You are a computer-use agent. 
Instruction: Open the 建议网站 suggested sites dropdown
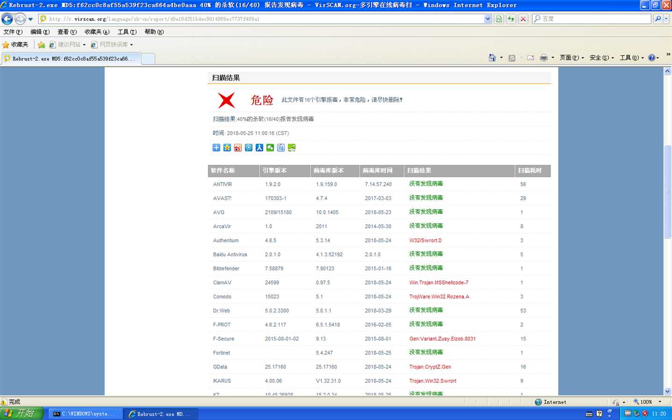(67, 44)
